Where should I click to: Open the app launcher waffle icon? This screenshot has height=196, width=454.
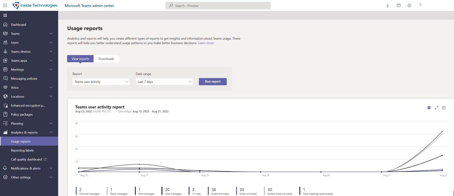[x=5, y=5]
